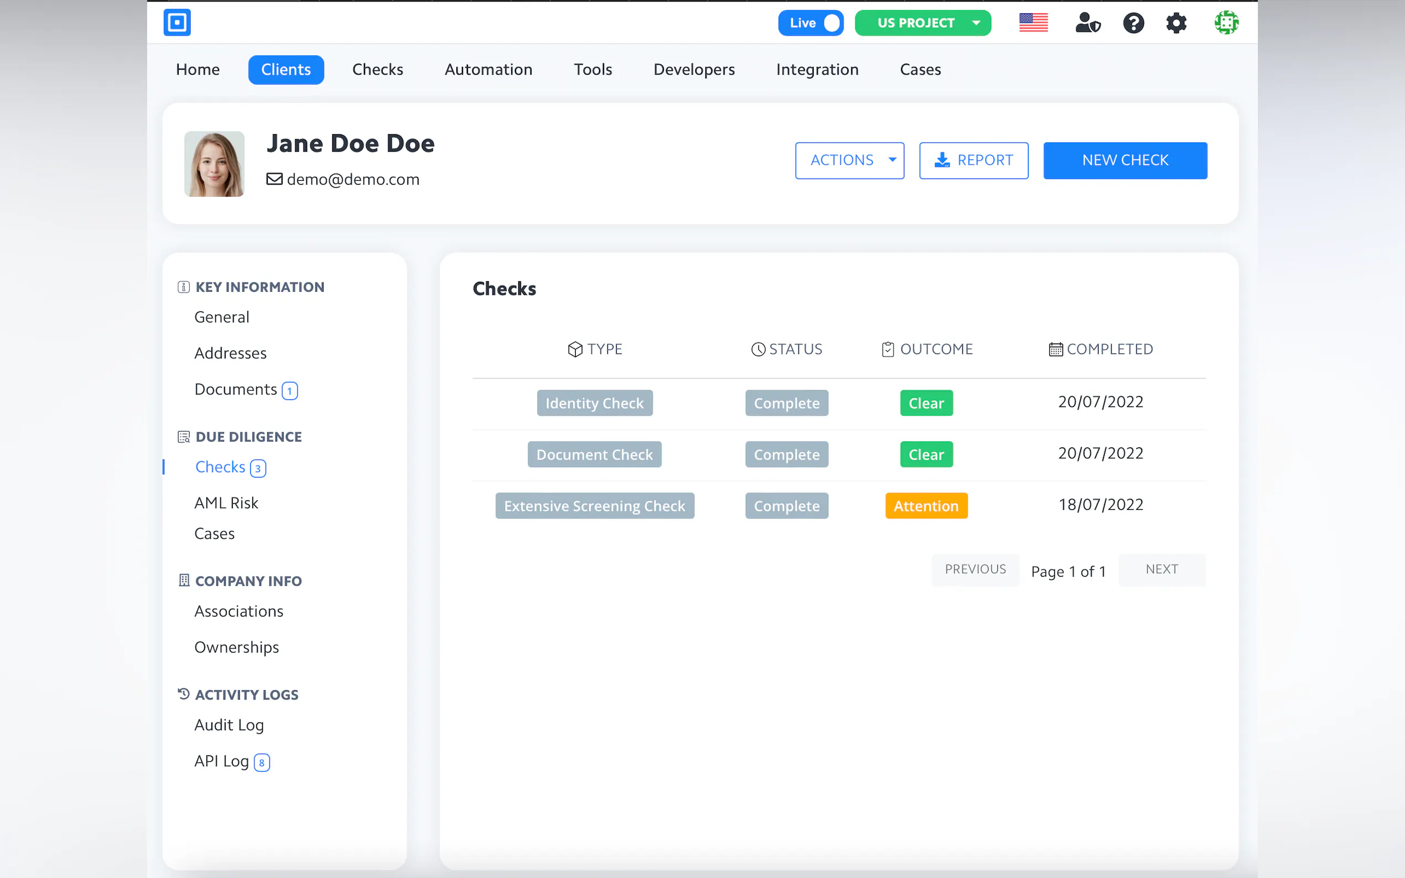Open Documents in the sidebar

236,389
